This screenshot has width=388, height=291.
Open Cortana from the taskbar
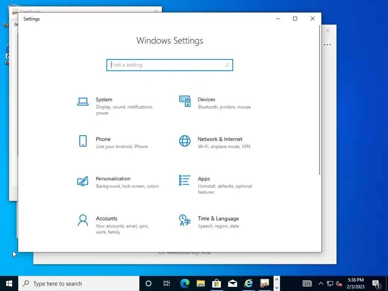[x=149, y=283]
